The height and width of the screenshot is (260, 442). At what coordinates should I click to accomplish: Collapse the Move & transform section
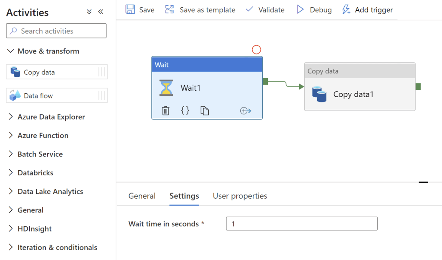tap(11, 51)
